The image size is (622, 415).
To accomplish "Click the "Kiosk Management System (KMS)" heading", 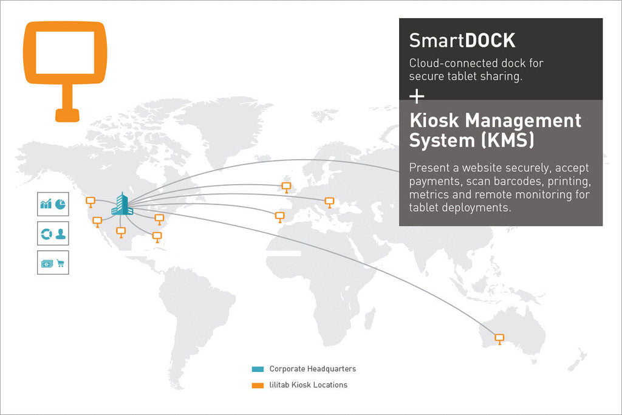I will pos(495,130).
